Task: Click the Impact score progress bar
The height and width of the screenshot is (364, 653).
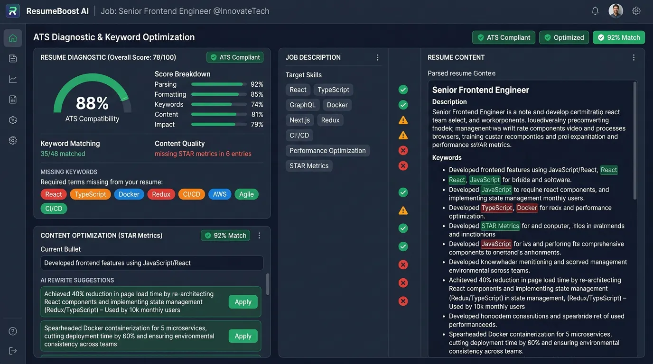Action: pos(218,124)
